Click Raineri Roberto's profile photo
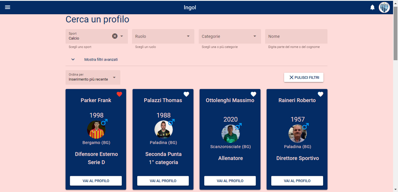The image size is (398, 192). tap(297, 134)
